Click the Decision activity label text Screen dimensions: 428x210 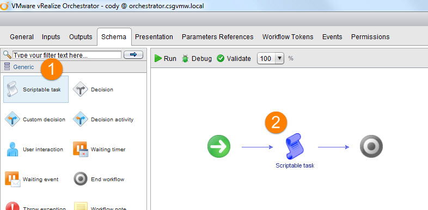coord(112,120)
